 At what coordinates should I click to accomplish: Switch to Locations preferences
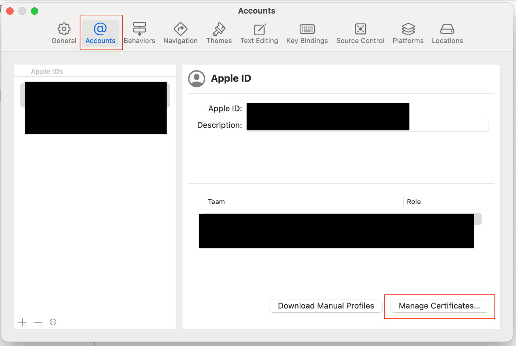click(447, 33)
